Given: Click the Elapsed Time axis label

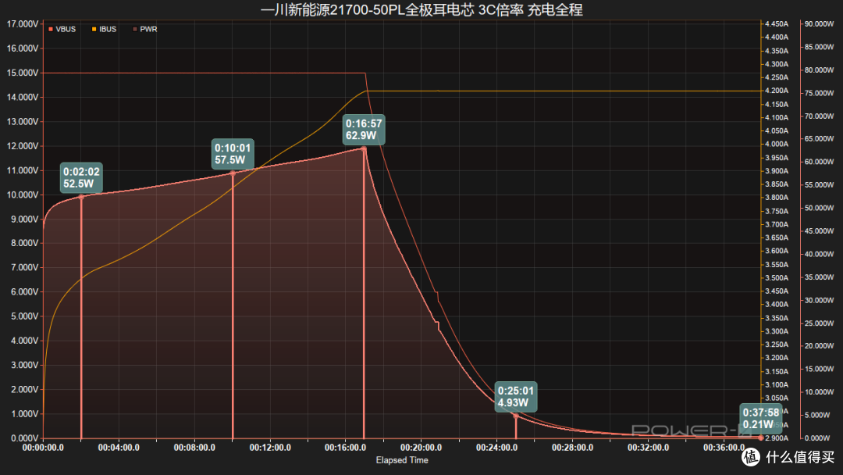Looking at the screenshot, I should point(402,460).
